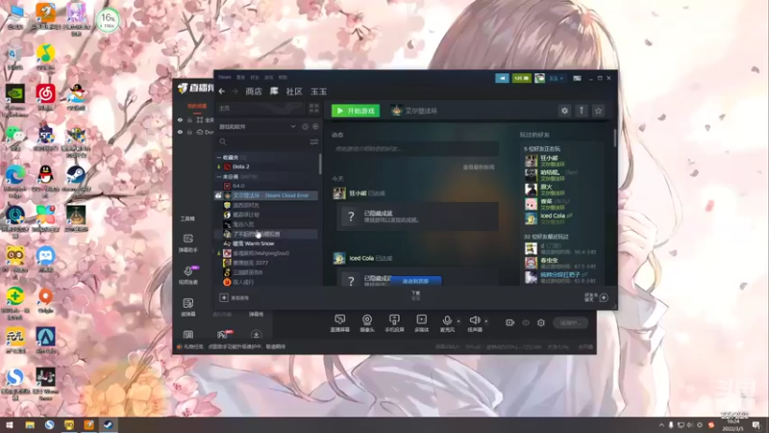Screen dimensions: 769x433
Task: Open the green wallet balance button
Action: pyautogui.click(x=521, y=78)
